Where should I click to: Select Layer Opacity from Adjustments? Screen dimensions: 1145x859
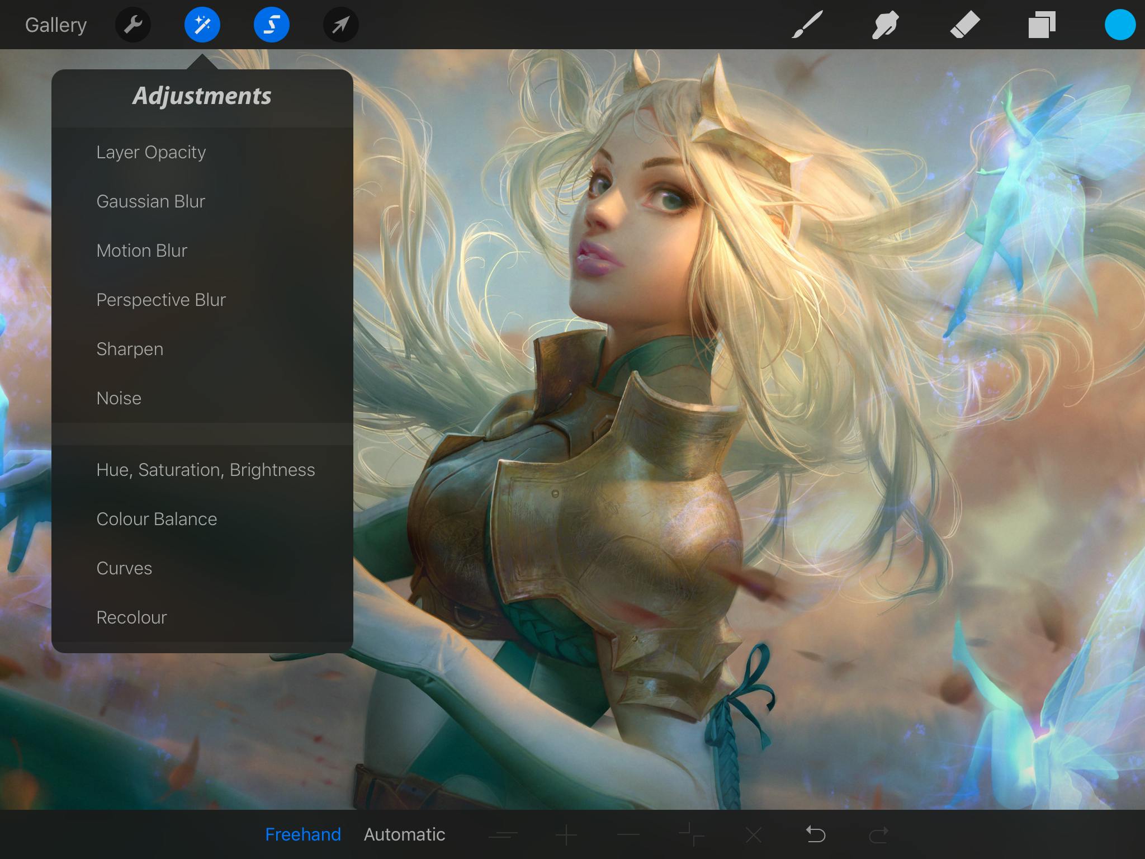pos(151,152)
